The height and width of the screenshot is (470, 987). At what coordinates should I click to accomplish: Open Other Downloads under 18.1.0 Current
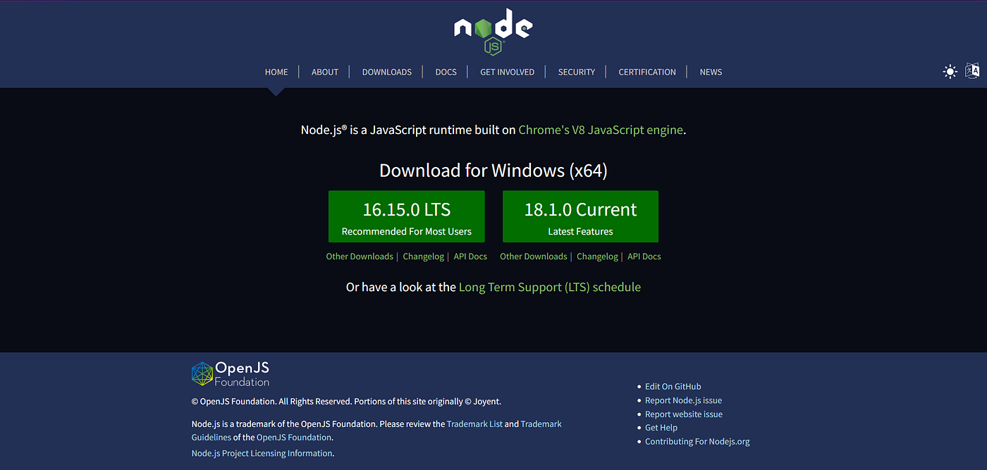534,256
